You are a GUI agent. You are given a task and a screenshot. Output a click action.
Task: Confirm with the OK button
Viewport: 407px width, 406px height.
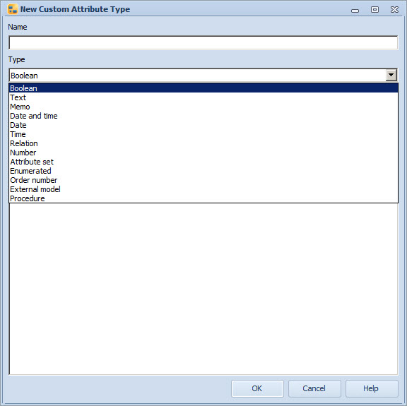pos(257,388)
